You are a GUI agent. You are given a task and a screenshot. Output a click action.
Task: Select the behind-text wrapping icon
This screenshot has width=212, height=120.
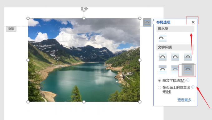pyautogui.click(x=175, y=69)
